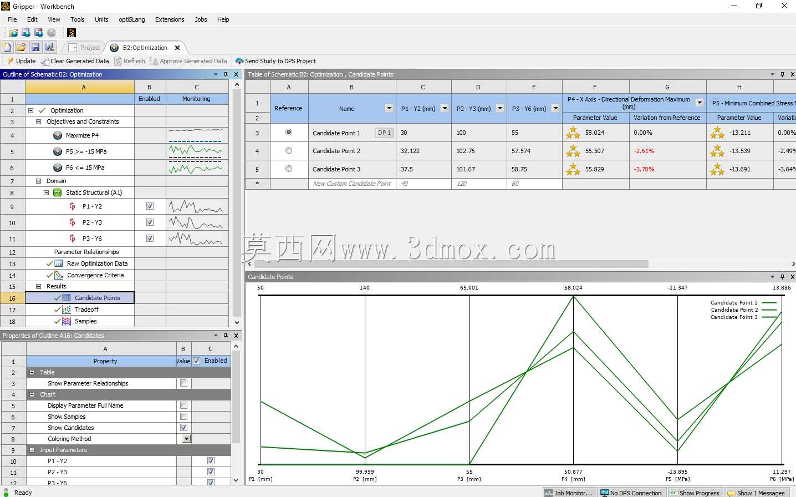Open the Coloring Method dropdown

[187, 439]
